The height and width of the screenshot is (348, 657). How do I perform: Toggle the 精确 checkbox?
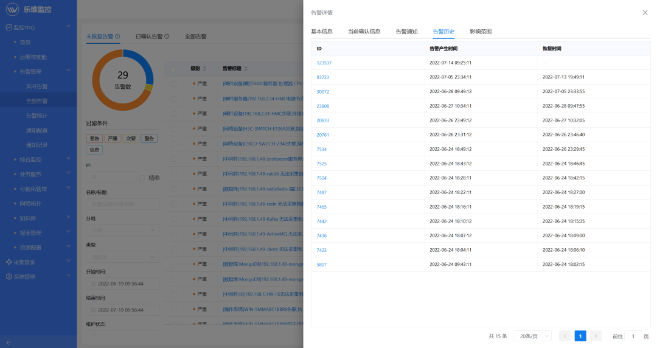(x=143, y=178)
